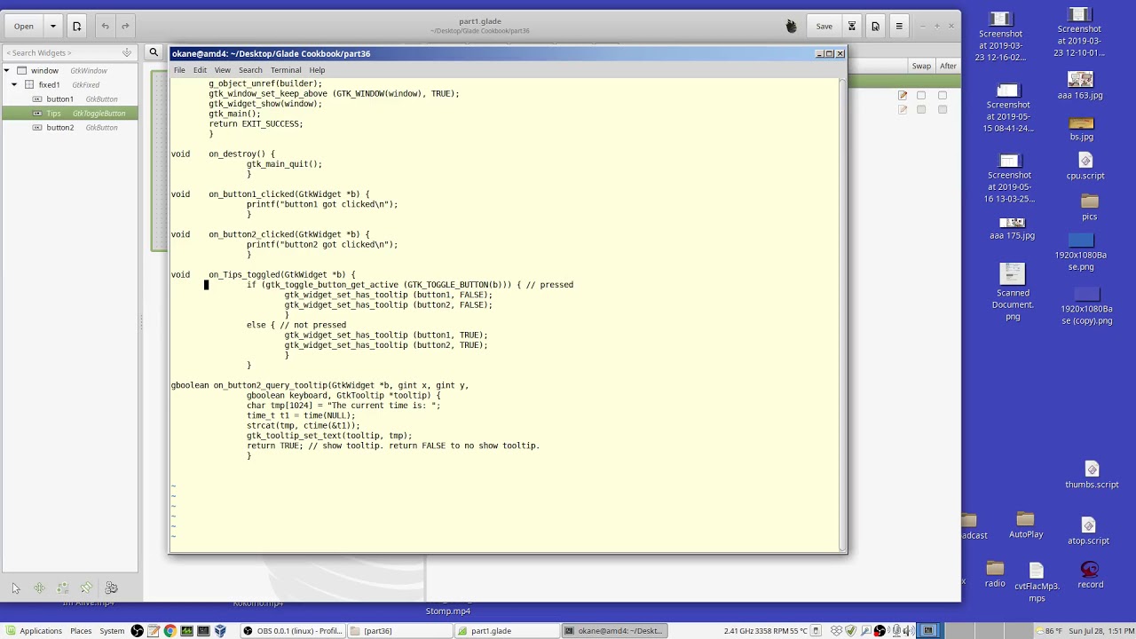Screen dimensions: 1136x639
Task: Open terminal View menu
Action: 222,70
